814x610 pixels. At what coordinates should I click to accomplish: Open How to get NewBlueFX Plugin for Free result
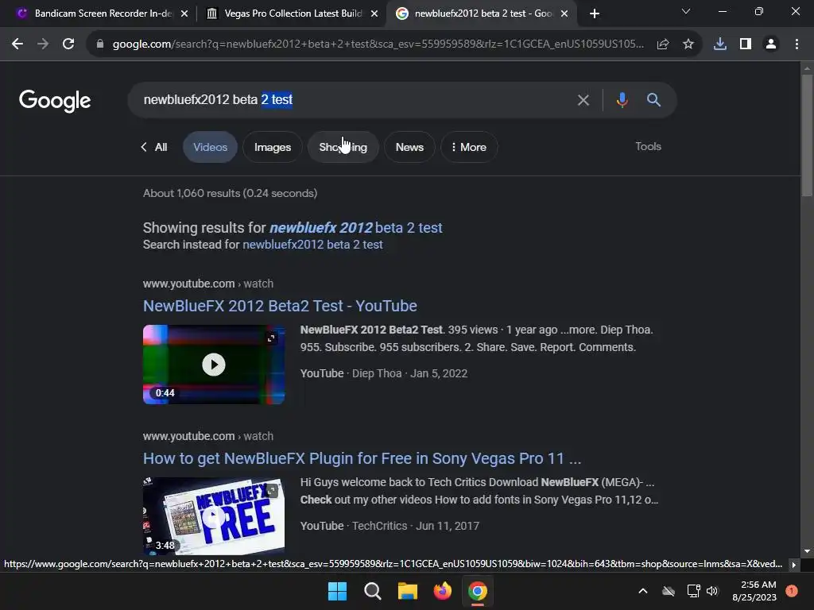click(362, 458)
